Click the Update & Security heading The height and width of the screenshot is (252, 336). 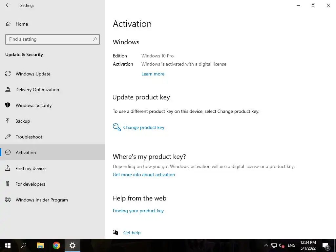[x=24, y=54]
